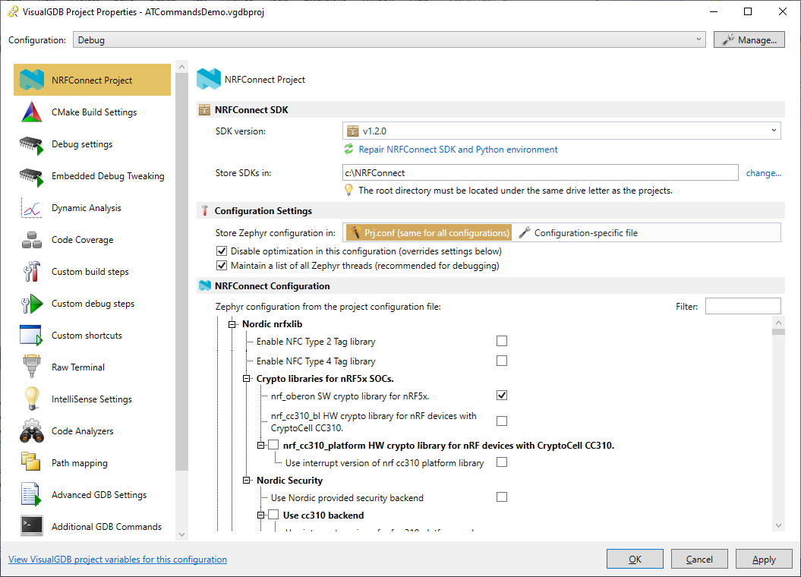Open Code Coverage blocks icon
801x577 pixels.
[x=32, y=240]
